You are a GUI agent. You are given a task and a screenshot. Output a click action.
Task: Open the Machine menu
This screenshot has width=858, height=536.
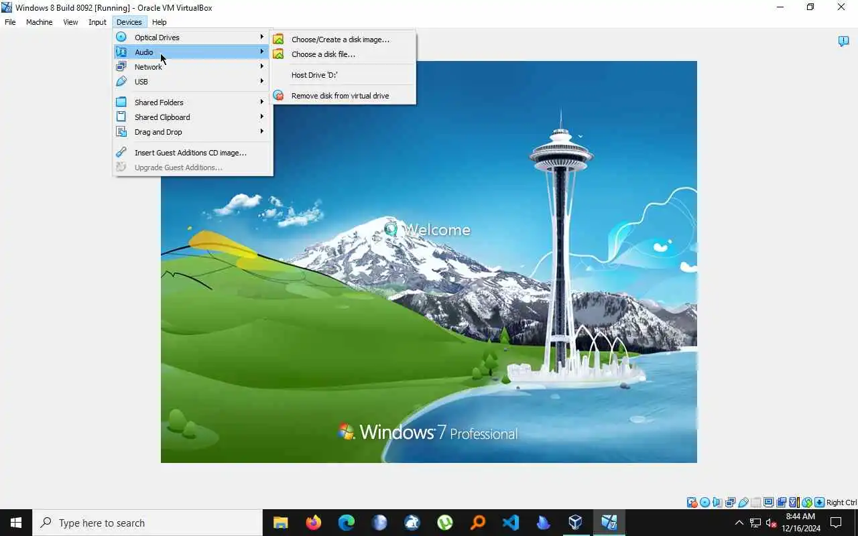coord(39,22)
